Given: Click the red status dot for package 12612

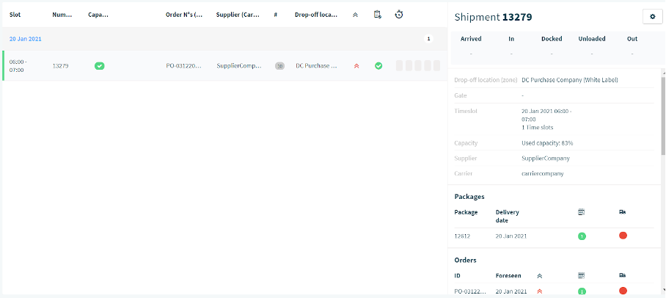Looking at the screenshot, I should point(623,236).
